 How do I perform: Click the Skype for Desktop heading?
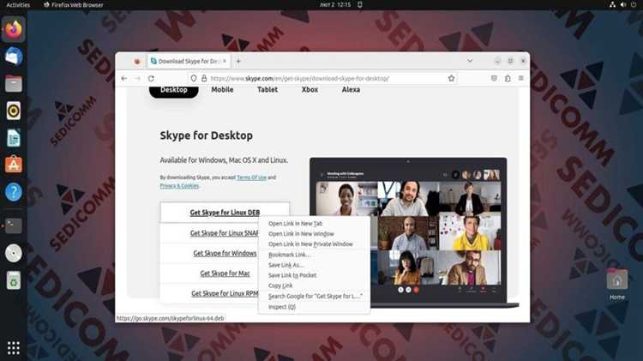(207, 135)
